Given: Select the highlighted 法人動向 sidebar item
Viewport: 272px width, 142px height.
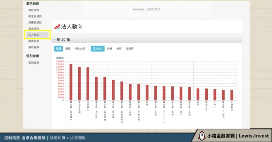Looking at the screenshot, I should click(37, 34).
